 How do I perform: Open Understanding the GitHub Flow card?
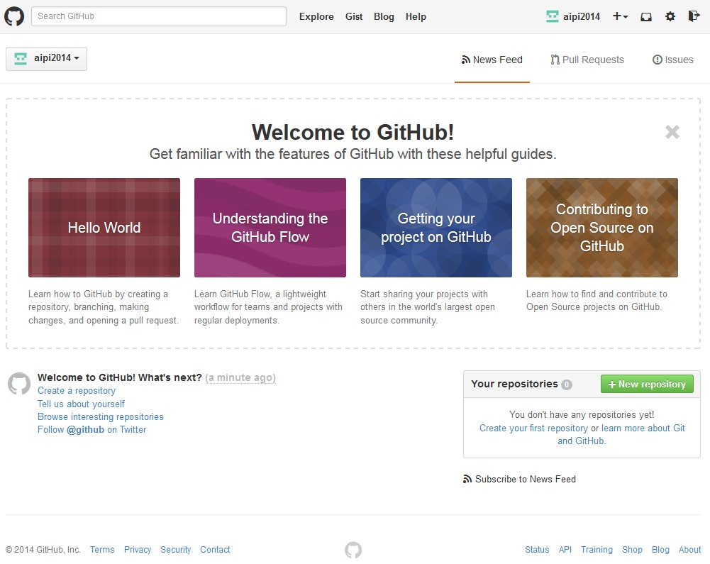270,228
